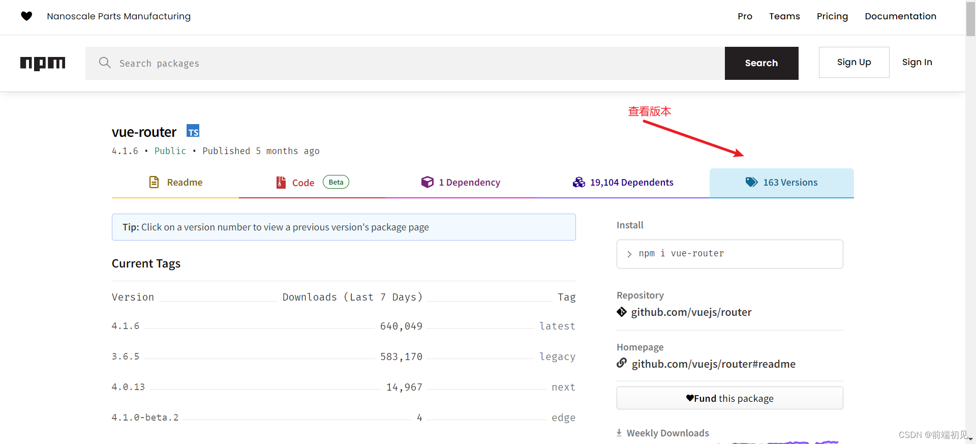The height and width of the screenshot is (444, 976).
Task: Click the homepage chain link icon
Action: click(622, 363)
